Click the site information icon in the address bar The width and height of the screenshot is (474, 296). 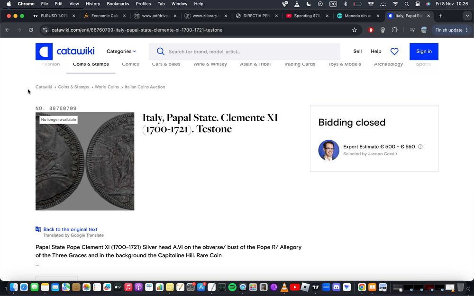point(45,30)
